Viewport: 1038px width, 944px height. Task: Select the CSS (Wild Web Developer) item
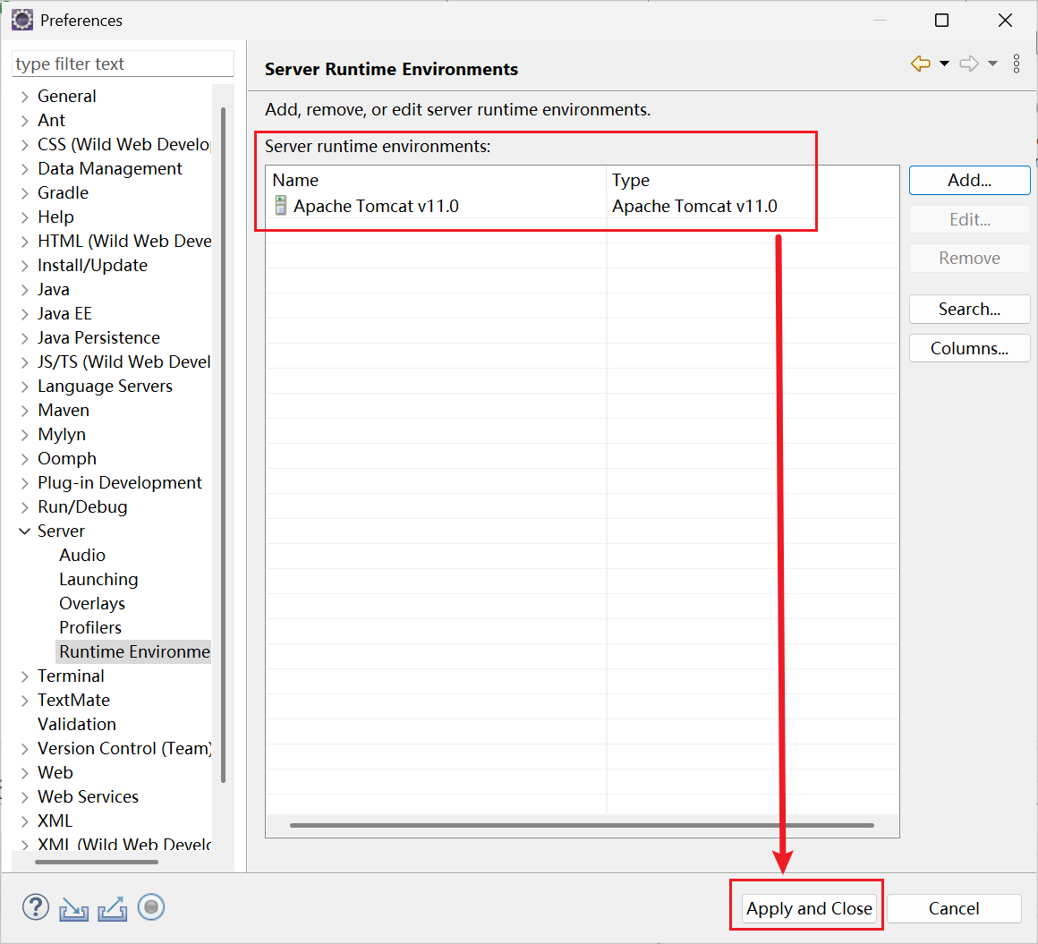124,144
